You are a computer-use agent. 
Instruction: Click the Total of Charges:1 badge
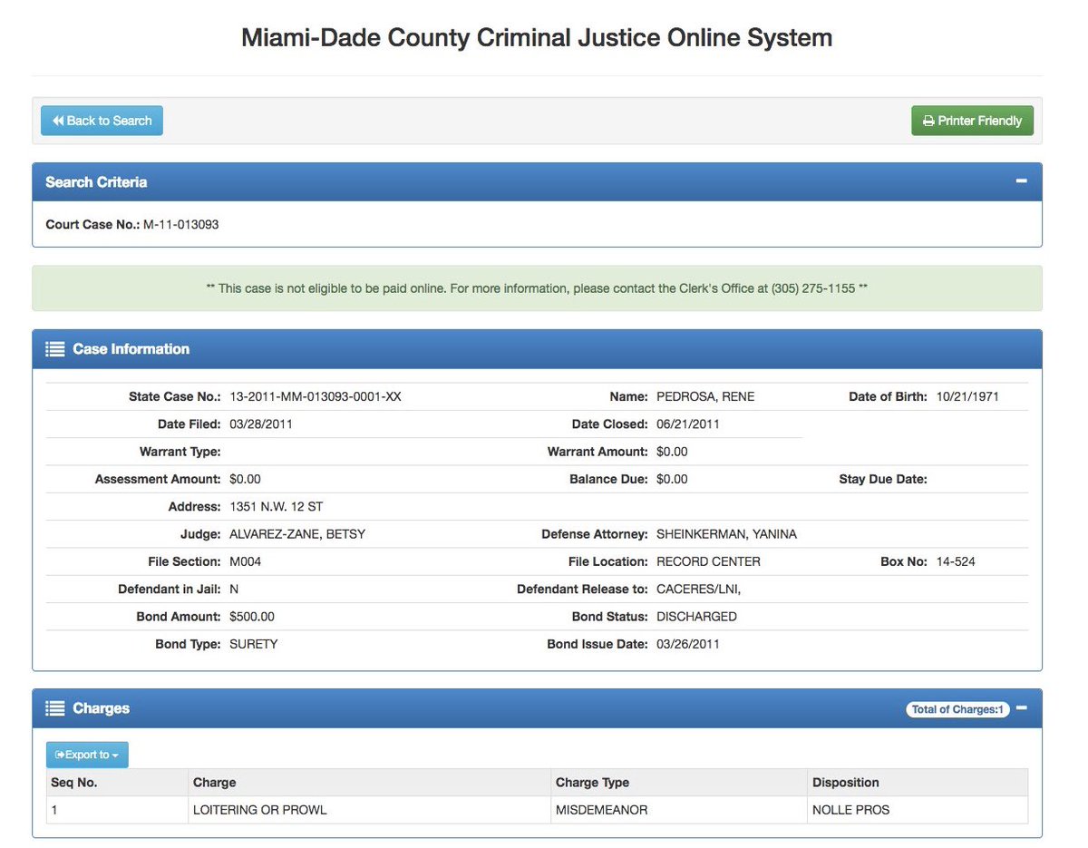(957, 709)
